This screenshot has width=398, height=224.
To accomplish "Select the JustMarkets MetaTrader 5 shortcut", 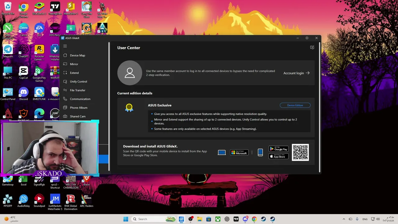I will (x=55, y=202).
